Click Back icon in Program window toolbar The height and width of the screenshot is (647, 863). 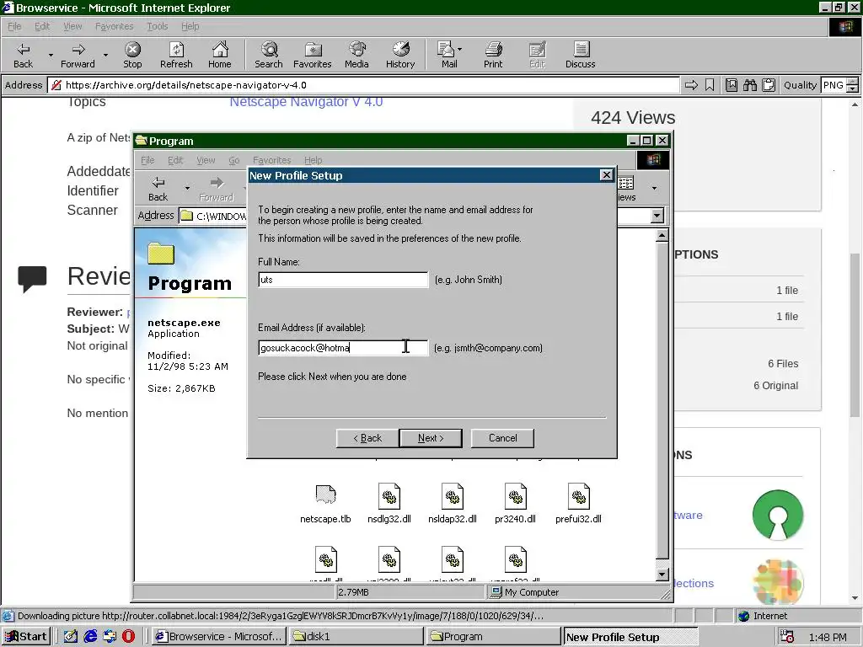158,189
